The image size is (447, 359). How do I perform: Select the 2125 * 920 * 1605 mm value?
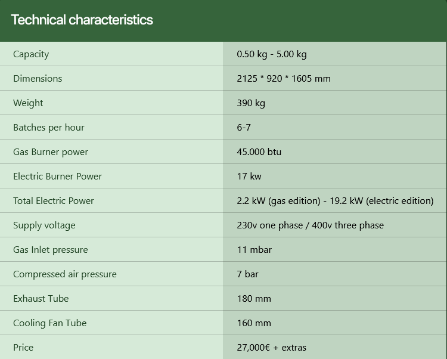point(284,79)
